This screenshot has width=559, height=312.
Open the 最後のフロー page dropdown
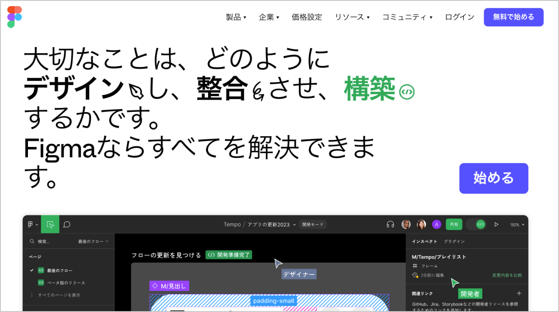(x=93, y=242)
